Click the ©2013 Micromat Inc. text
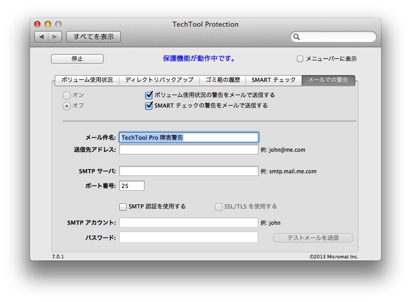The height and width of the screenshot is (302, 411). click(x=334, y=257)
